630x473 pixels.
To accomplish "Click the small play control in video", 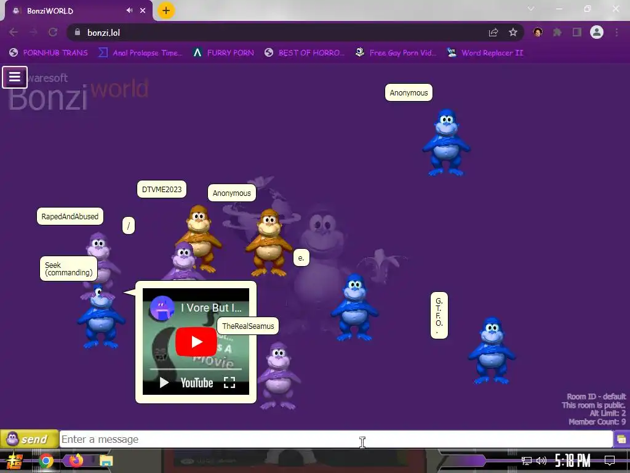I will click(164, 382).
